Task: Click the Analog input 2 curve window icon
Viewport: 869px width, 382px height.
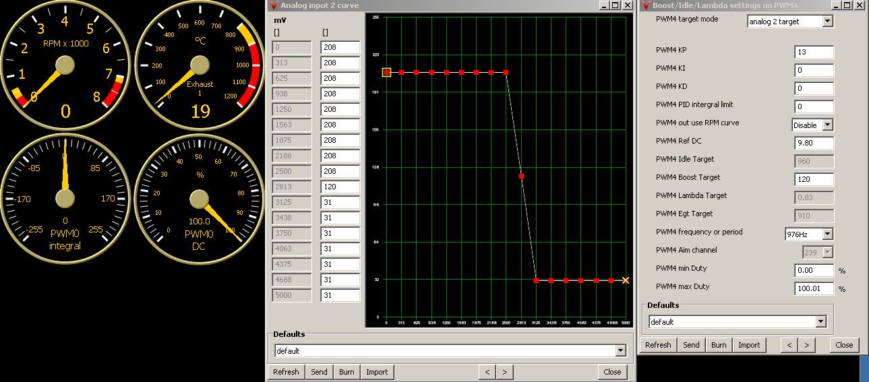Action: coord(273,5)
